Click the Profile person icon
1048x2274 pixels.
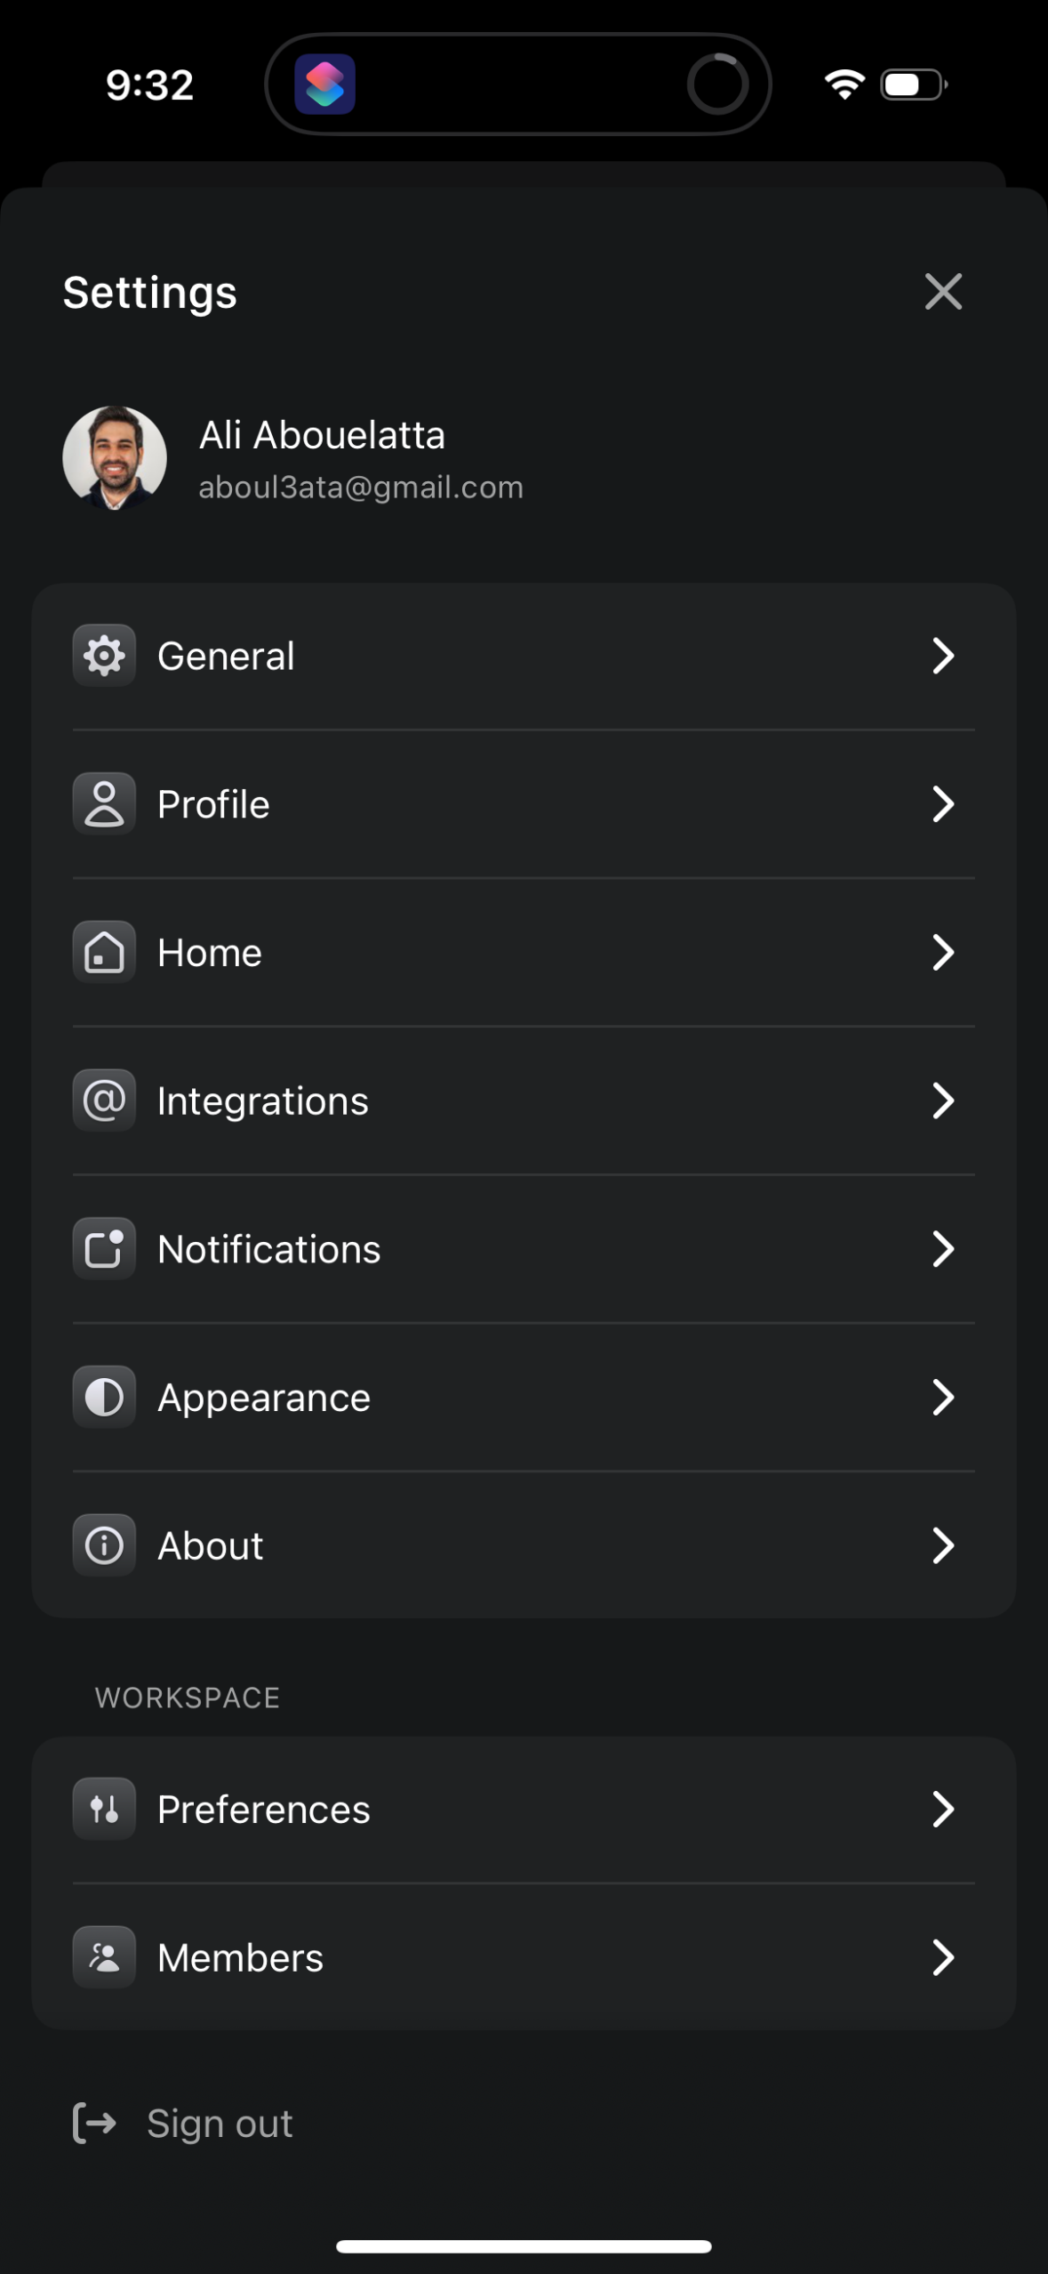[104, 804]
